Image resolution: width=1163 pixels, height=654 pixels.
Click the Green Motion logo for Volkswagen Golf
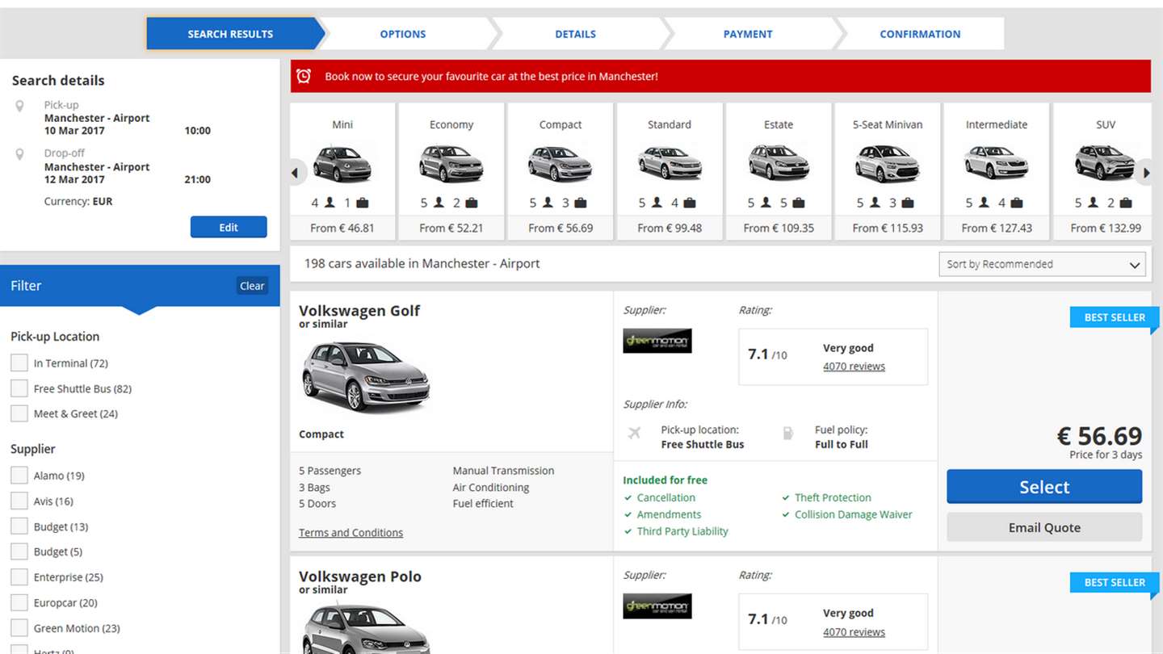(657, 341)
